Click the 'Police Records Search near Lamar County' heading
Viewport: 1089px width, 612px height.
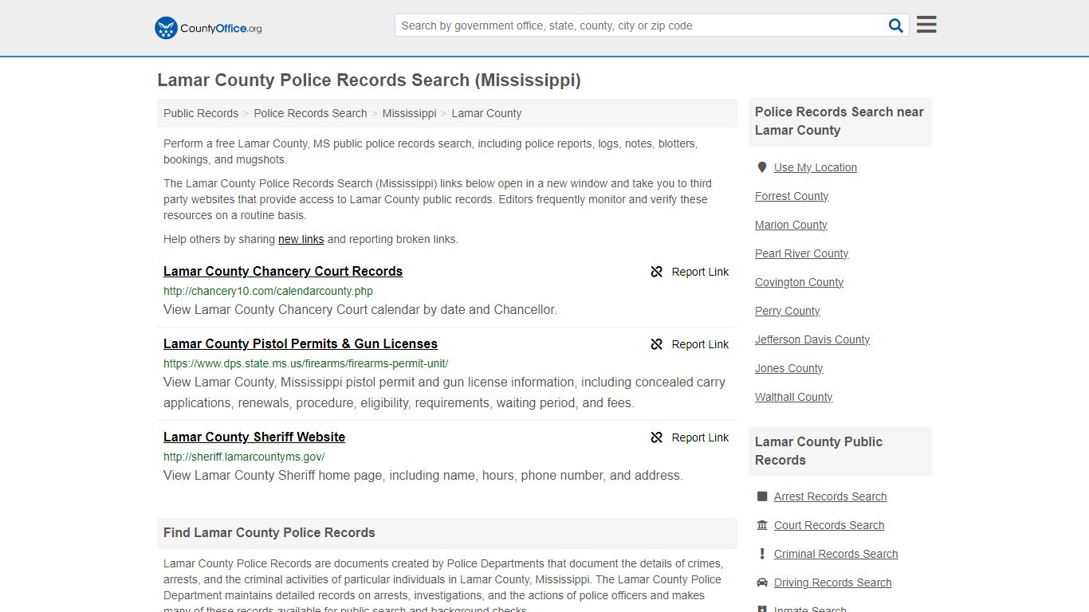[839, 121]
